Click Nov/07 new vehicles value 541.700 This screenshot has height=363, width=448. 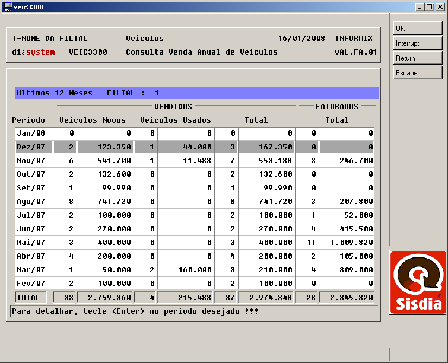(105, 161)
